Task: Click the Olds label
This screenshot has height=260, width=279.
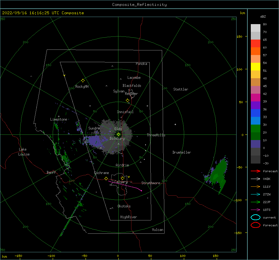Action: [118, 129]
